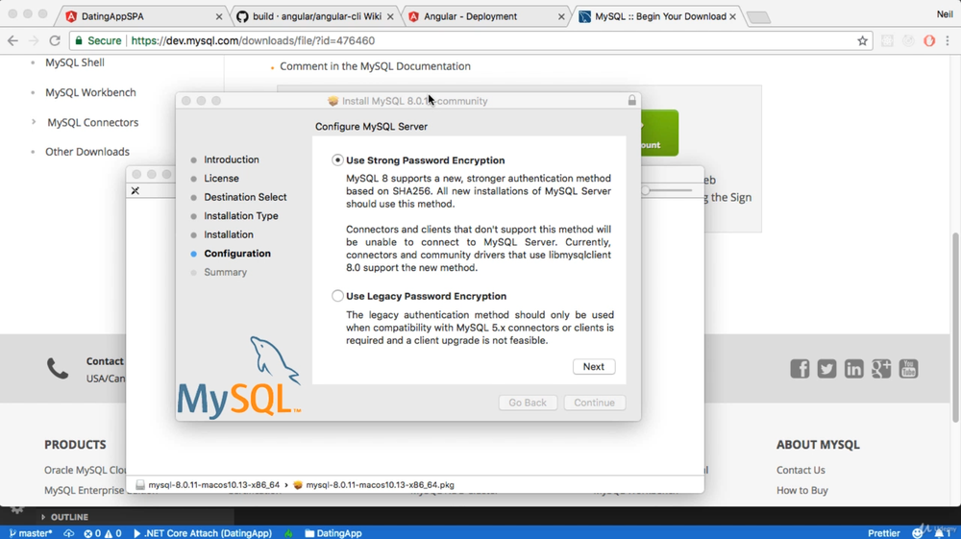Open MySQL Twitter page icon

[x=826, y=369]
